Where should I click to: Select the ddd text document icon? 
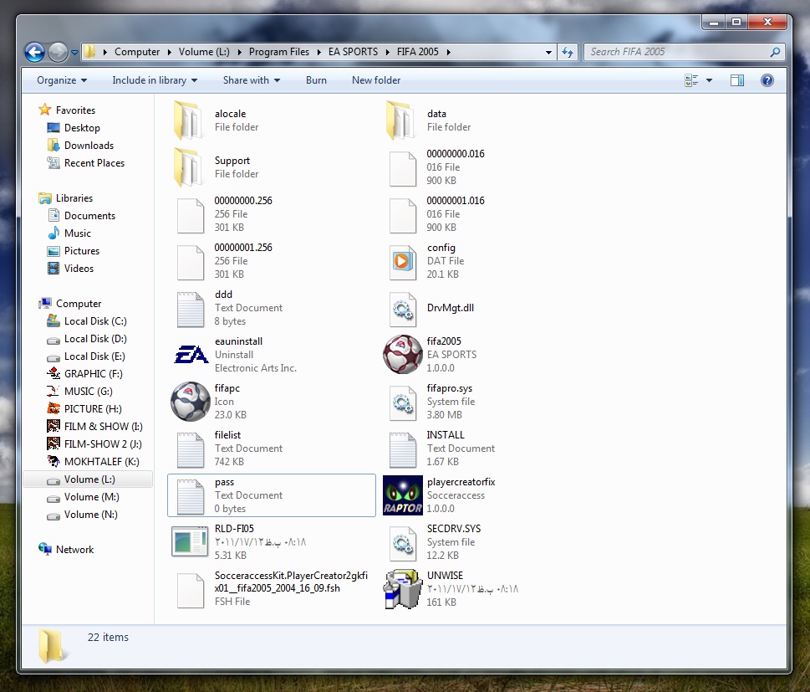click(190, 308)
